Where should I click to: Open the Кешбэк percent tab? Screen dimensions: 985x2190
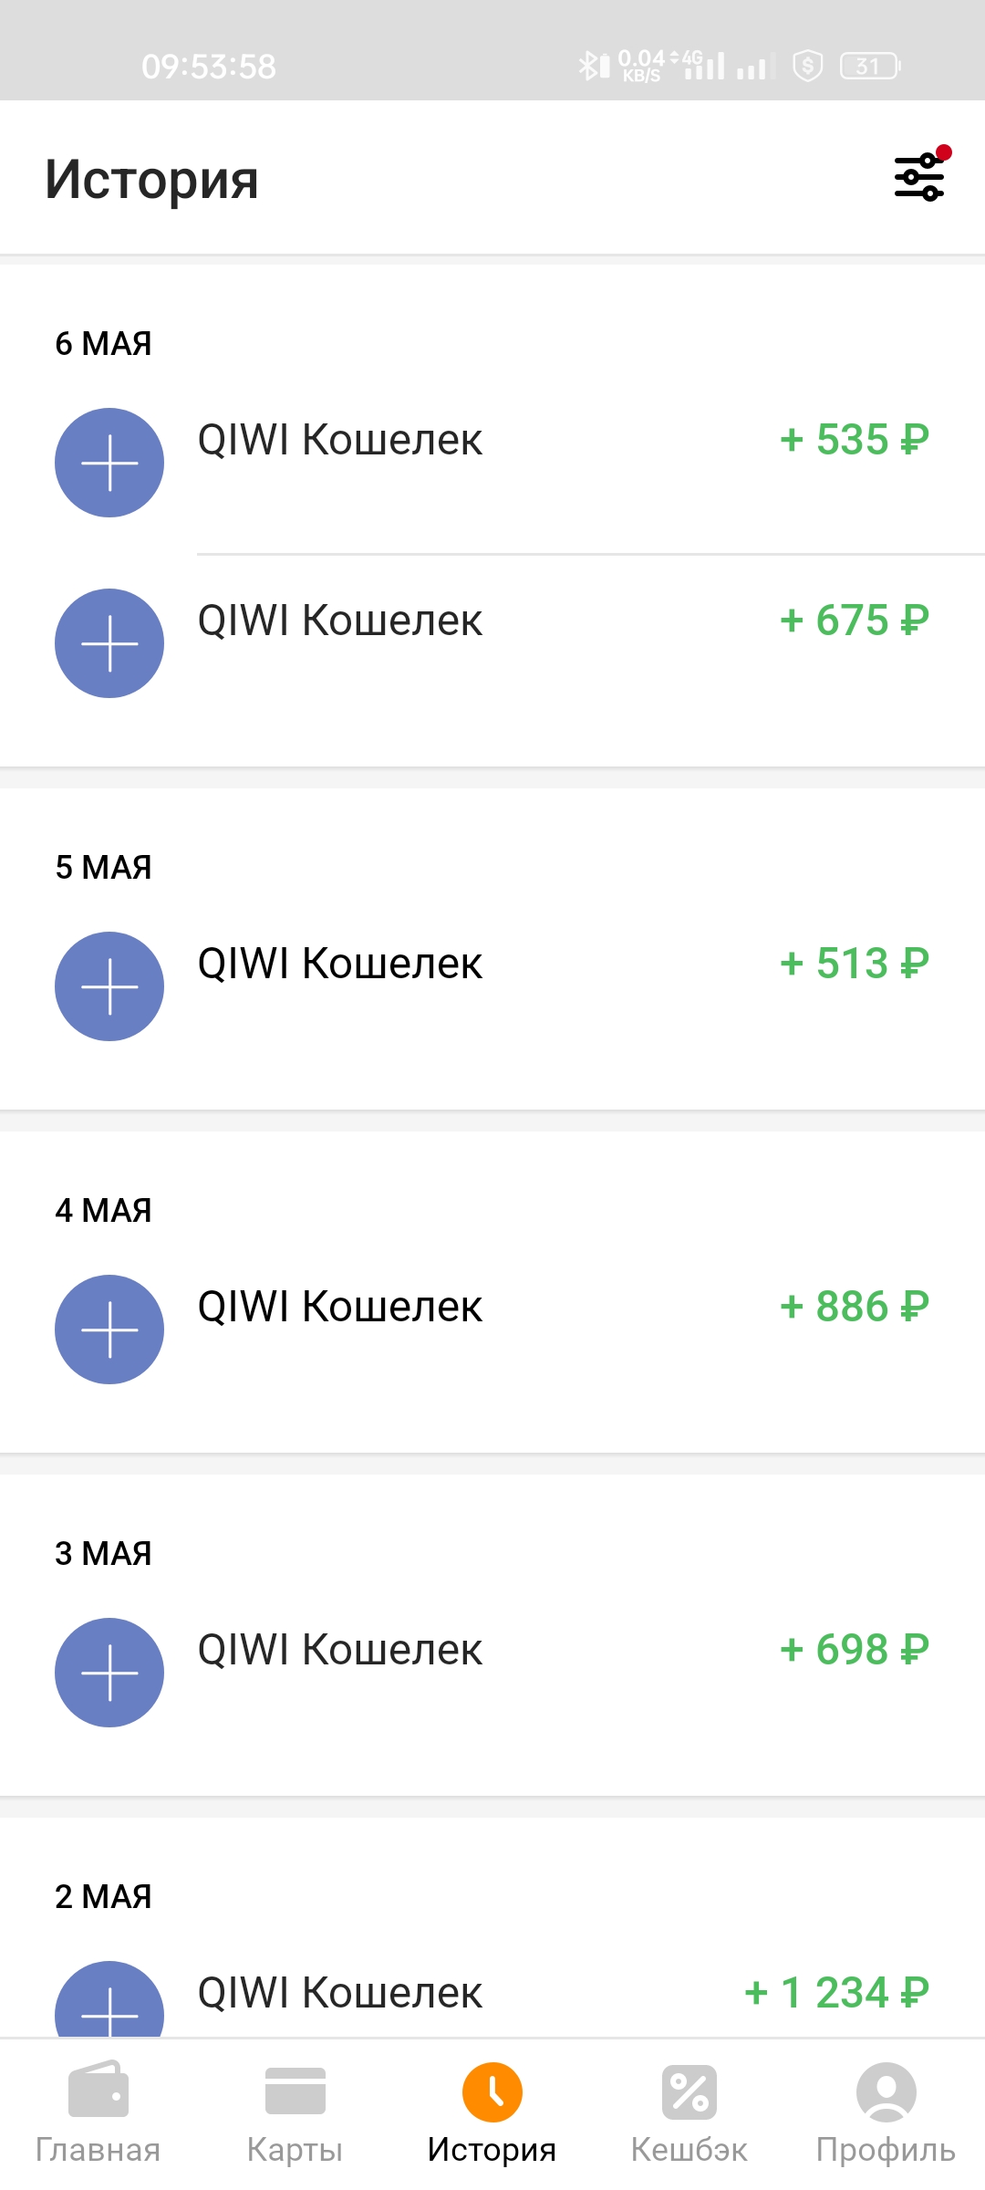click(x=689, y=2112)
